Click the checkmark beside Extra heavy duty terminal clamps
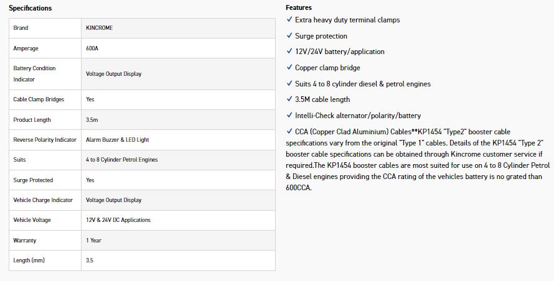This screenshot has width=554, height=281. pyautogui.click(x=289, y=20)
